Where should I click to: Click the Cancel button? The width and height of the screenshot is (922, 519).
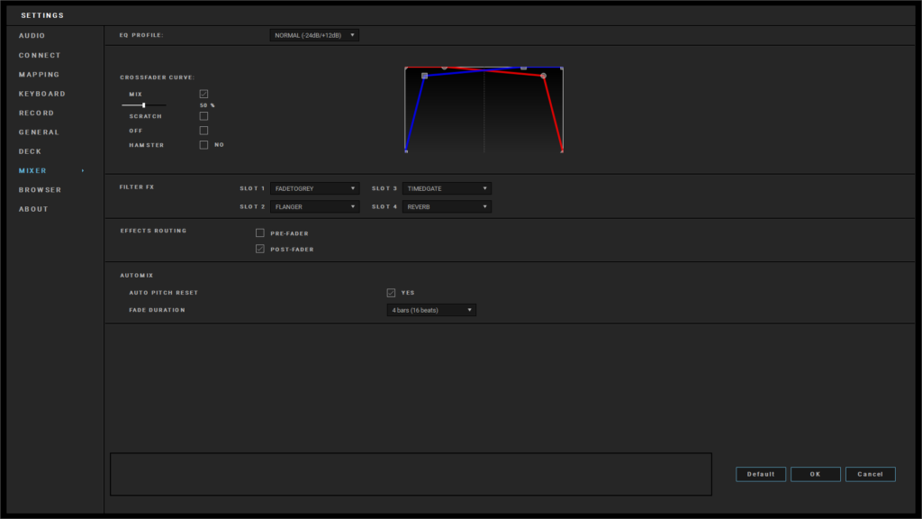point(870,474)
